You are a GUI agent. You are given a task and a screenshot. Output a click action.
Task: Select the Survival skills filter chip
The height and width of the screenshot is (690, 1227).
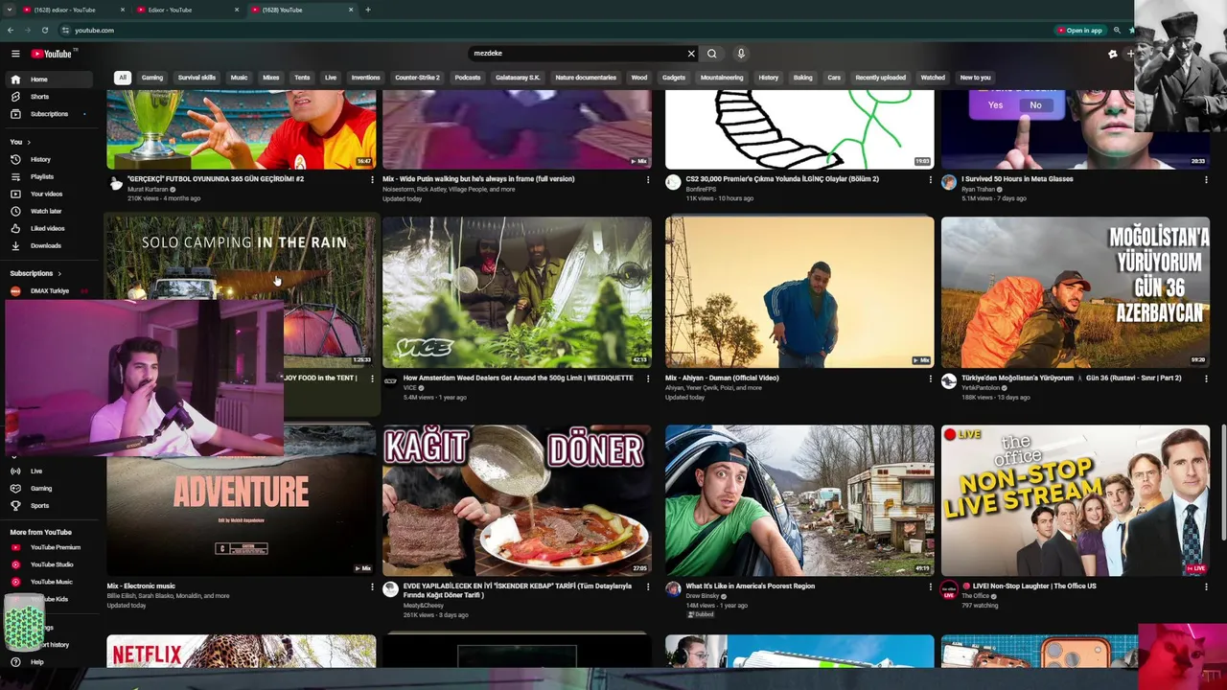[197, 78]
